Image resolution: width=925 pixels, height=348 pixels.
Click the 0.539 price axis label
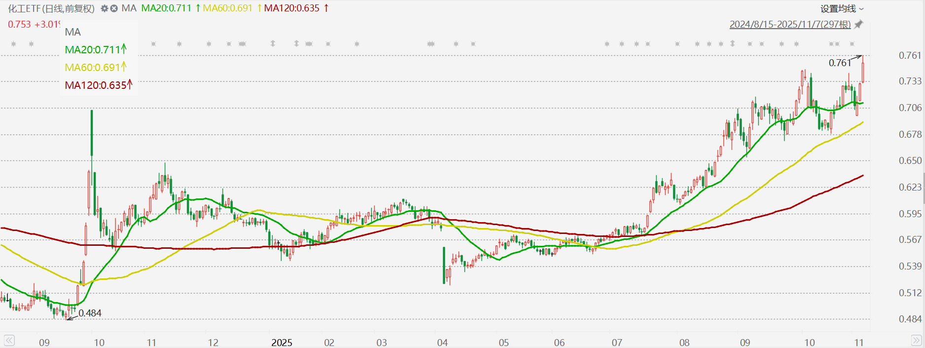tap(910, 266)
